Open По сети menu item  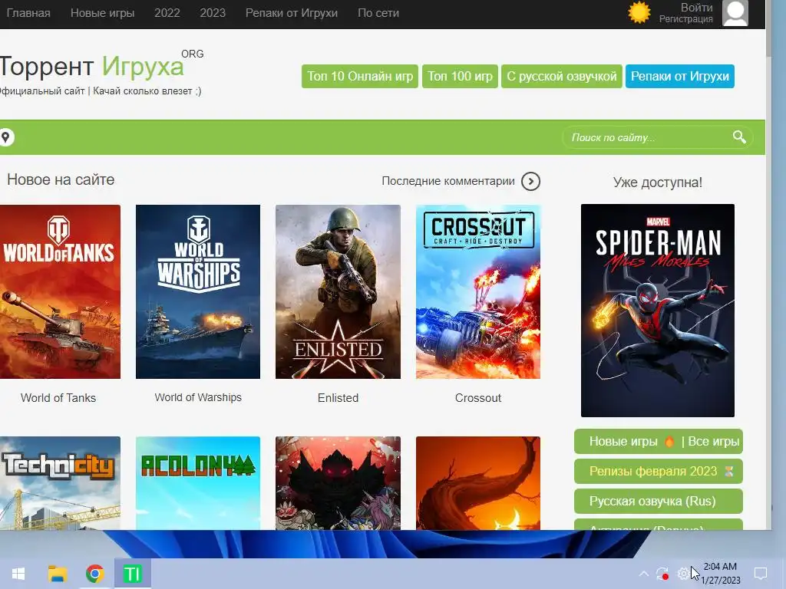pos(378,13)
